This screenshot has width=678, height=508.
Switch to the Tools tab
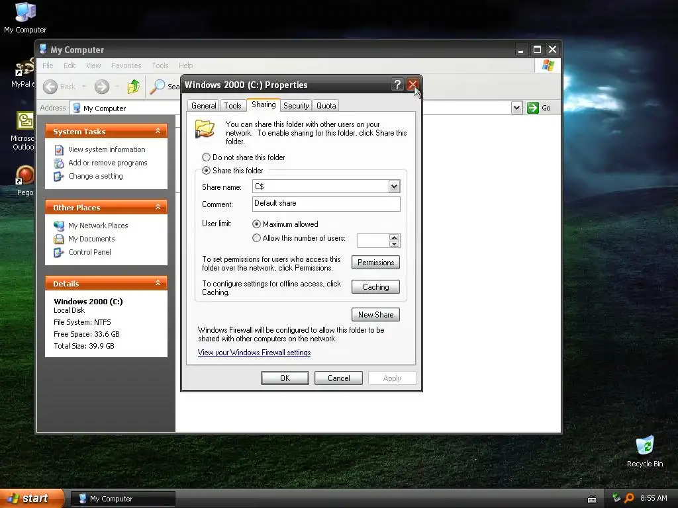tap(232, 106)
